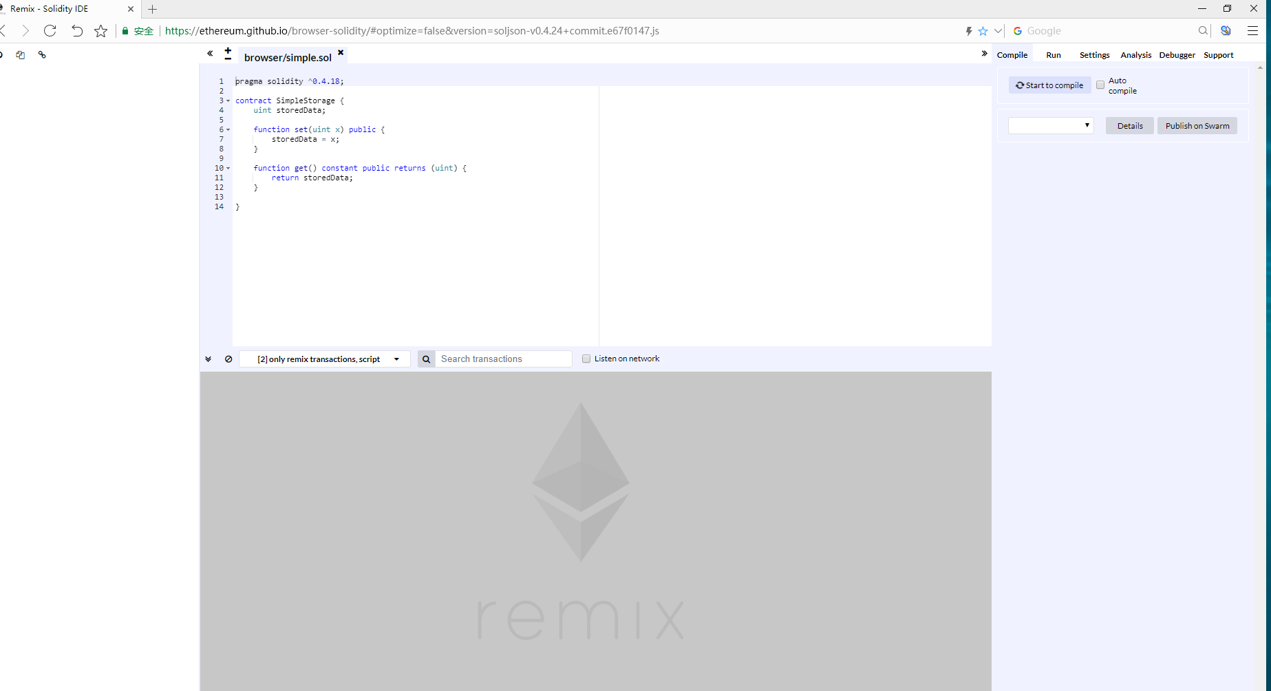Click the right panel scrollbar up arrow

coord(1260,67)
